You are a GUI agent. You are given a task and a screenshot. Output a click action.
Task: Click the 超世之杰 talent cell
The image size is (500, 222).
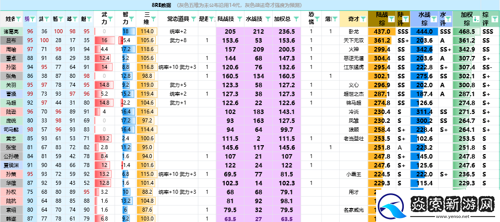354,94
